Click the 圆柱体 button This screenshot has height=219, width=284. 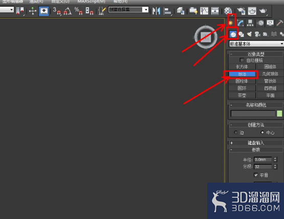point(242,81)
